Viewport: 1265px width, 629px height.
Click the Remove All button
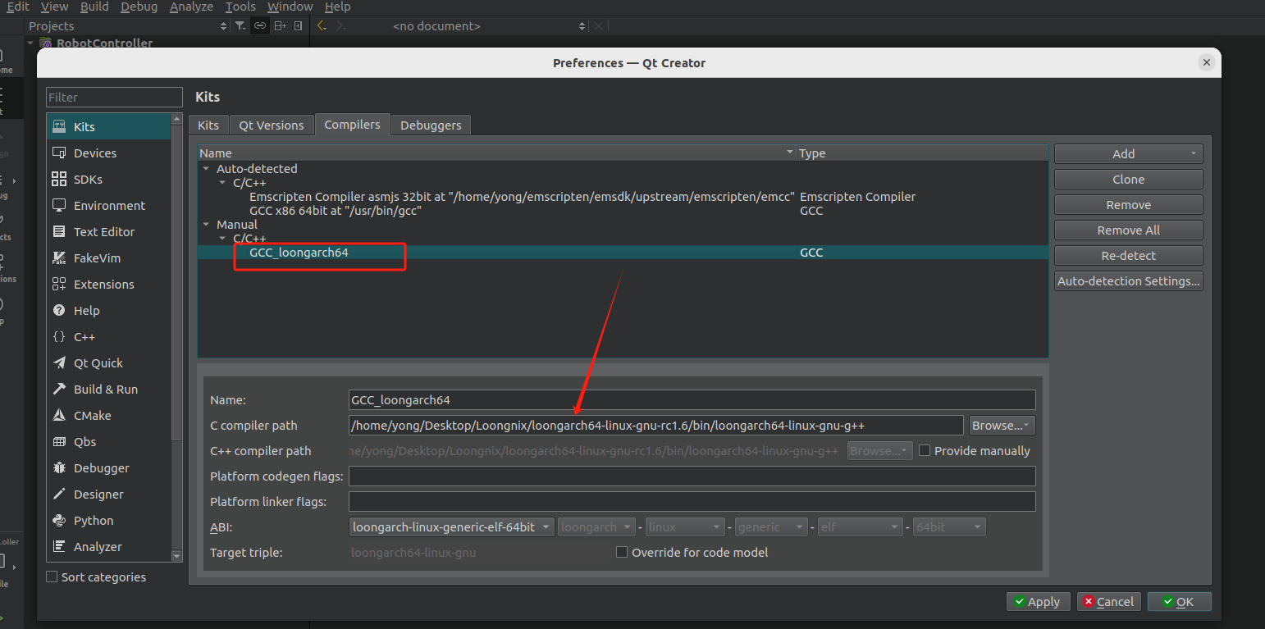point(1129,230)
